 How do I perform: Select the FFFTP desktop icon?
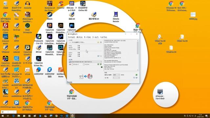point(16,38)
